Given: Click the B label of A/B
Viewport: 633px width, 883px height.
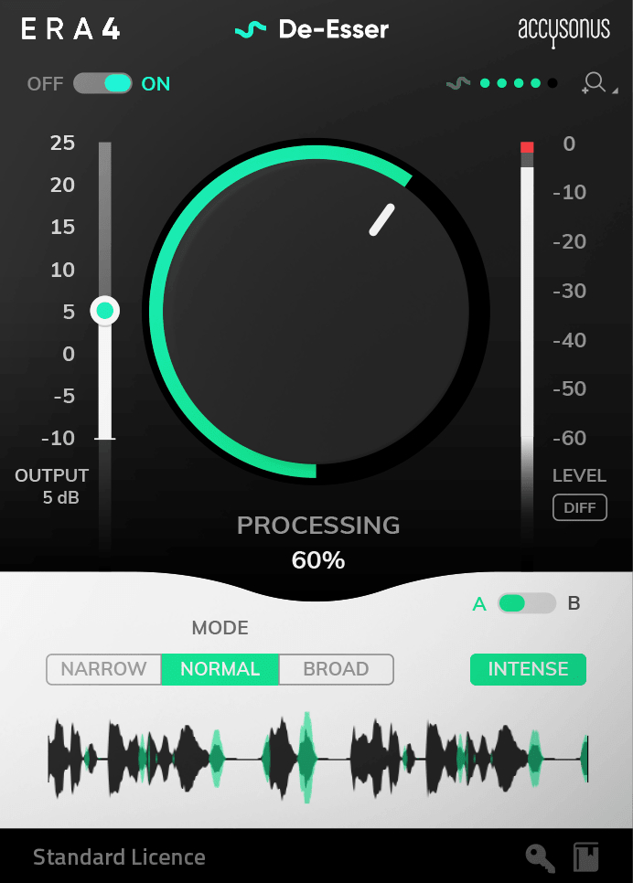Looking at the screenshot, I should click(574, 603).
